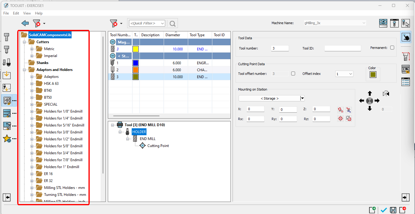
Task: Click the blue color swatch of tool 1
Action: (x=136, y=63)
